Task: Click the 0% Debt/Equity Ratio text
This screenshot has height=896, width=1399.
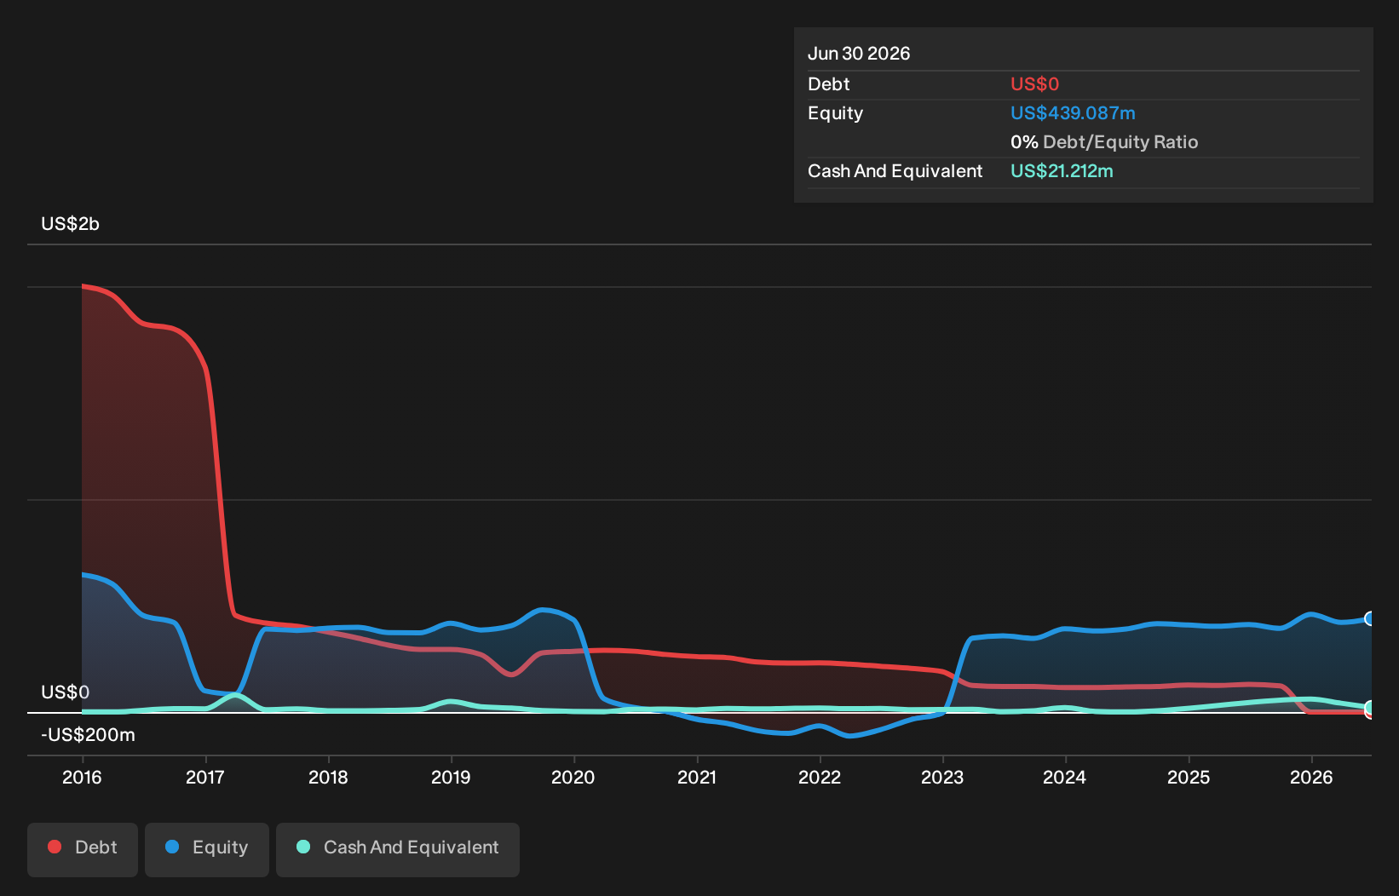Action: 1104,141
